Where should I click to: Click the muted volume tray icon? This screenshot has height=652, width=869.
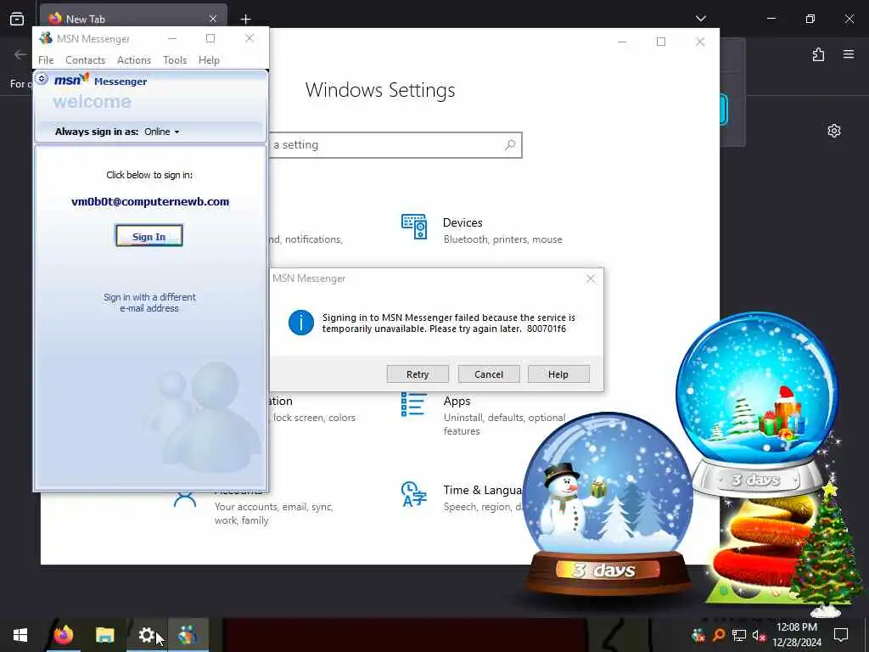[x=759, y=635]
